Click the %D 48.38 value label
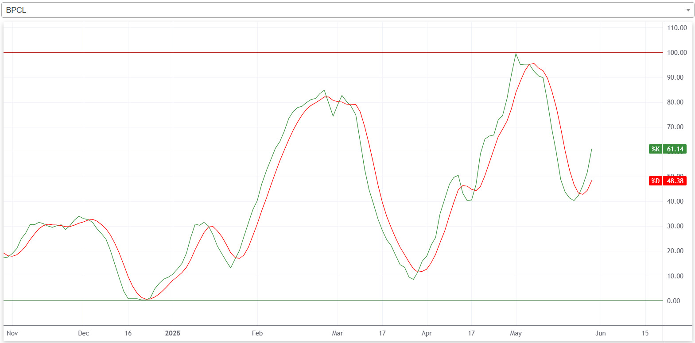695x343 pixels. coord(668,181)
